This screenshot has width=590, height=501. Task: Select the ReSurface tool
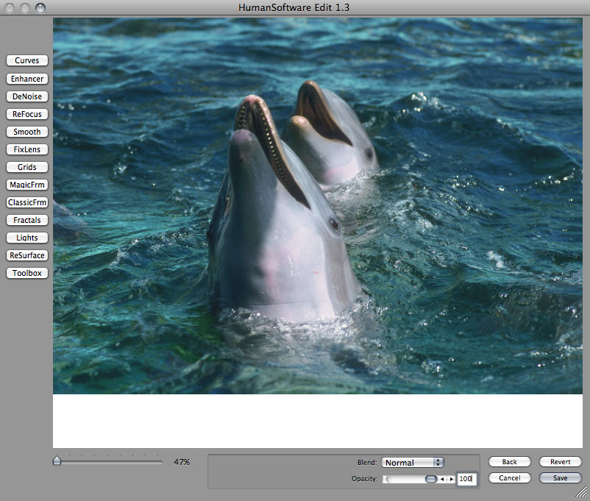point(27,255)
